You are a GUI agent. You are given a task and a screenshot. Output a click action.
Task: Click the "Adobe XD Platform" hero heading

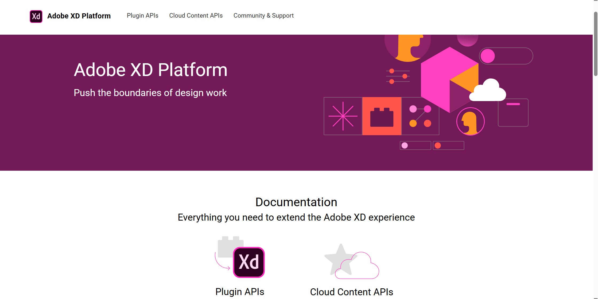click(151, 70)
